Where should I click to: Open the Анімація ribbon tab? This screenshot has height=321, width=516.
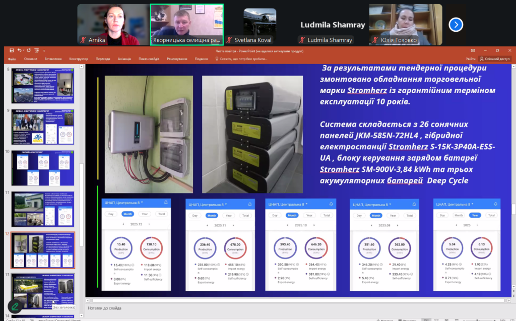(x=124, y=58)
